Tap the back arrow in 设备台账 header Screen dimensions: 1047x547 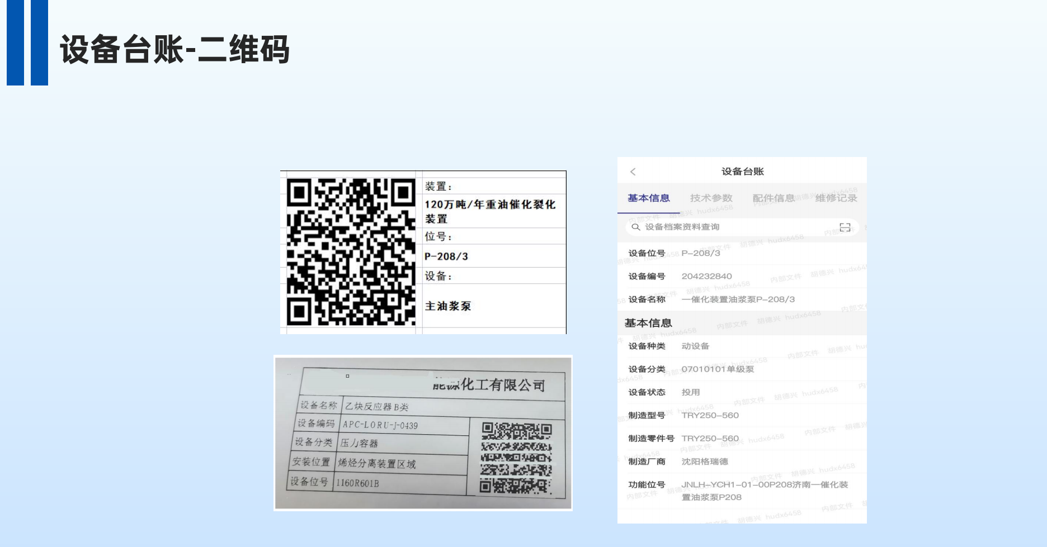pos(633,172)
